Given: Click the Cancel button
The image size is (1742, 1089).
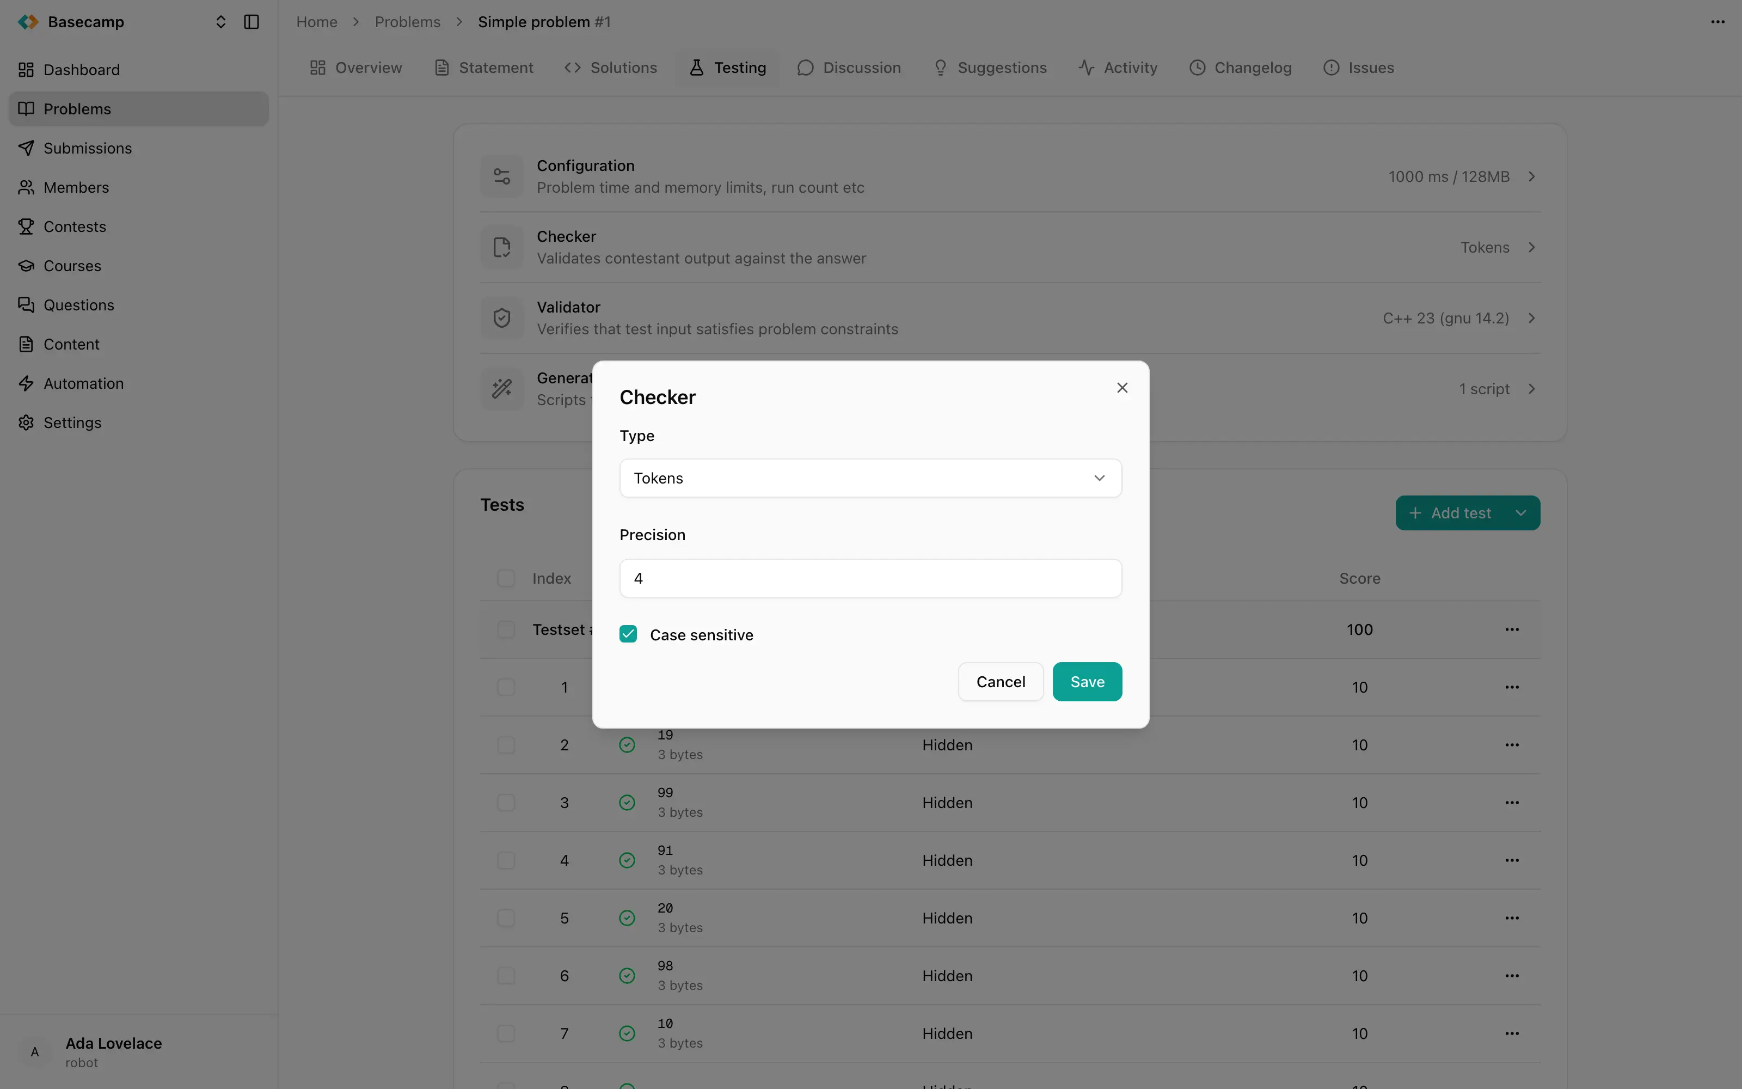Looking at the screenshot, I should [x=1001, y=681].
